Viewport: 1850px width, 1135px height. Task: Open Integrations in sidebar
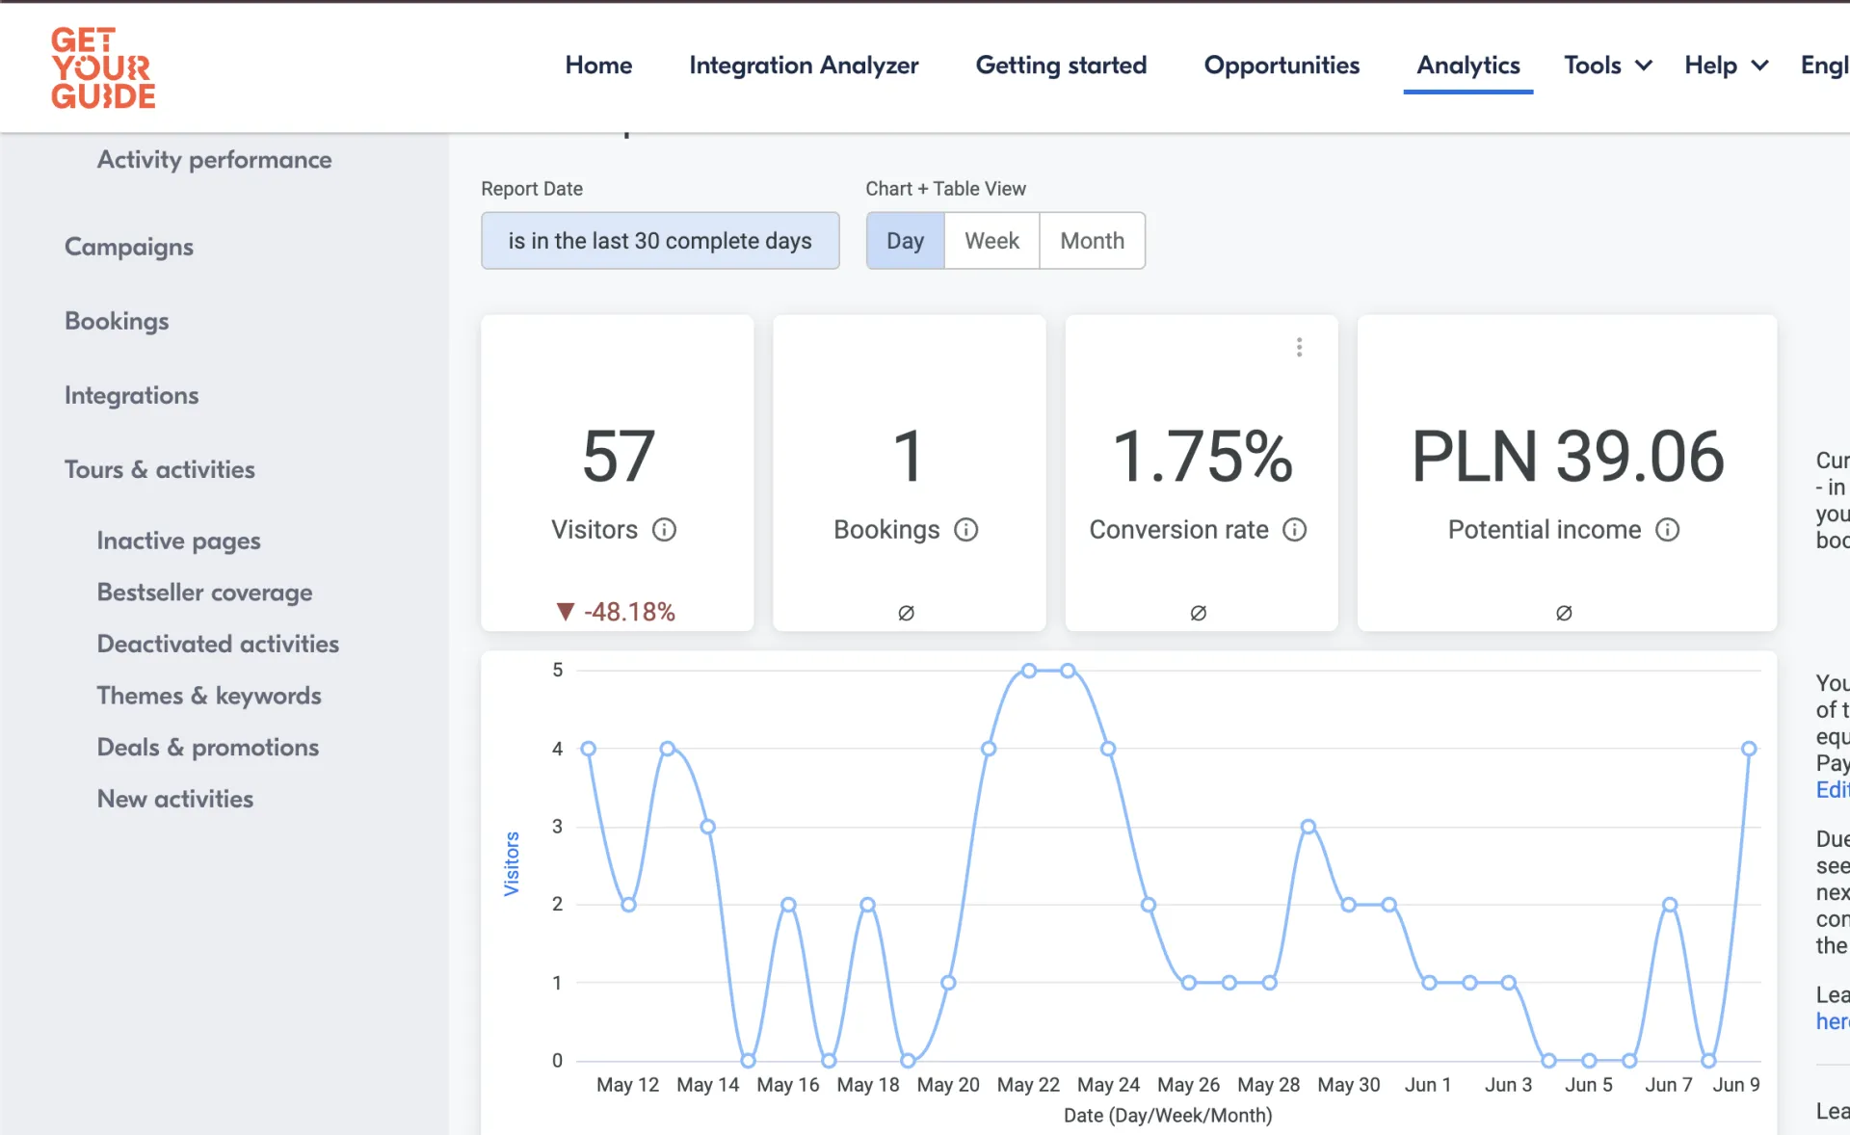click(131, 396)
